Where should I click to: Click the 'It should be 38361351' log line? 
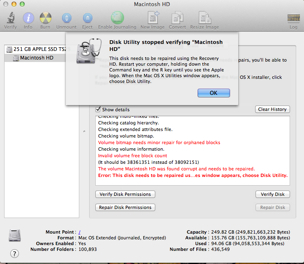coord(149,162)
